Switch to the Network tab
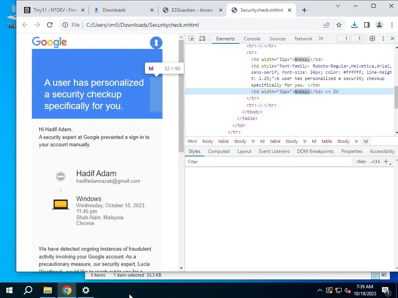This screenshot has width=398, height=298. click(x=303, y=39)
